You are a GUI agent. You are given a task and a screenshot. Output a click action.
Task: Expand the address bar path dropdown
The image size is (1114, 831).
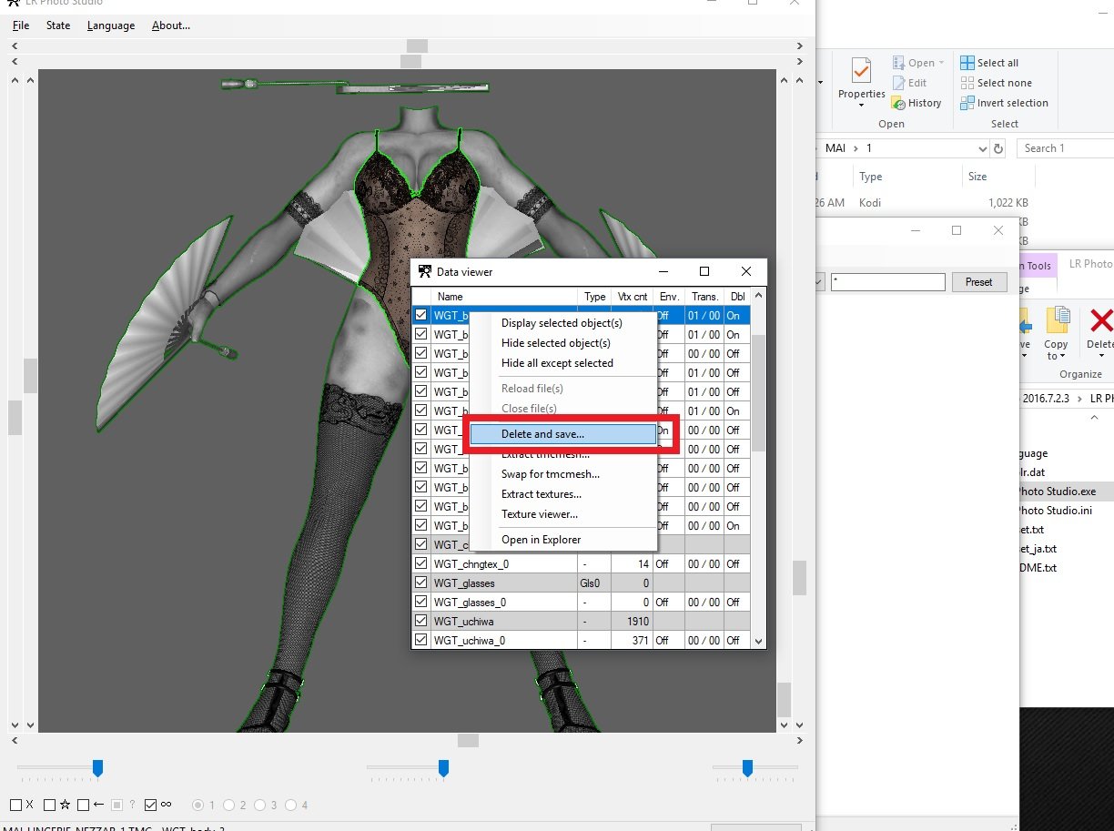point(982,148)
